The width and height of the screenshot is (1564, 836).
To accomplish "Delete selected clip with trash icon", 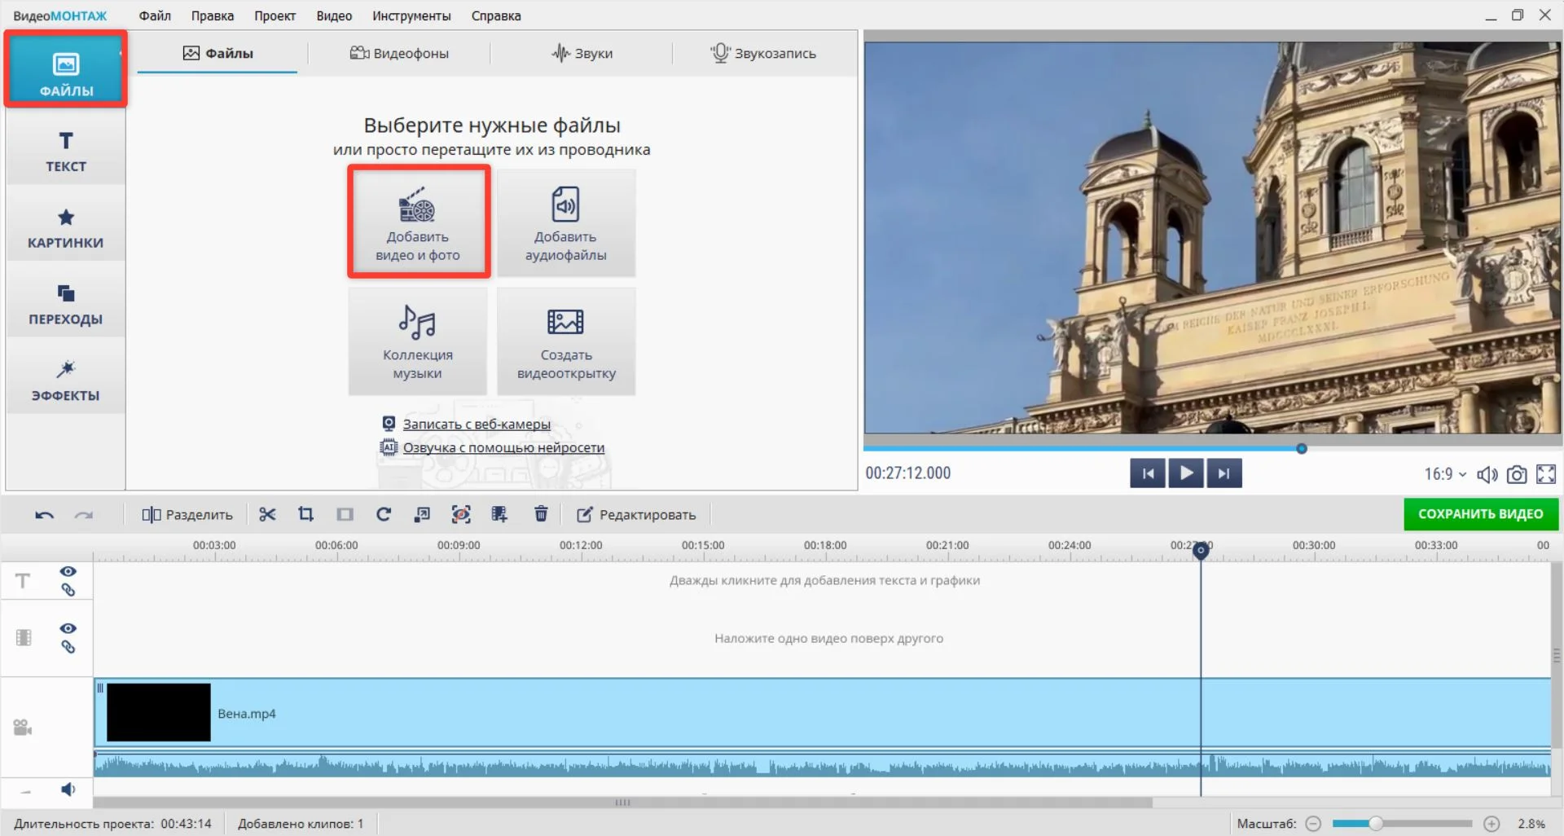I will 541,514.
